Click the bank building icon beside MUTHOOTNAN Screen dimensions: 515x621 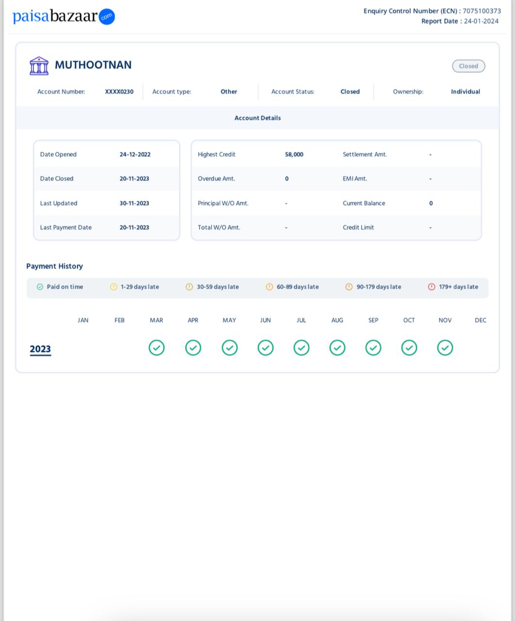coord(39,65)
